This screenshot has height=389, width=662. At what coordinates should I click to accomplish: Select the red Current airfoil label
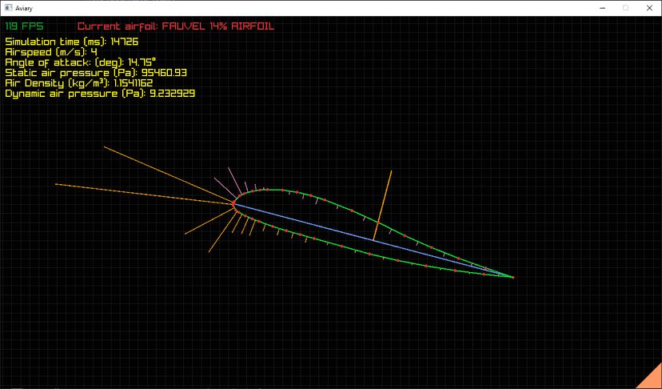(175, 26)
